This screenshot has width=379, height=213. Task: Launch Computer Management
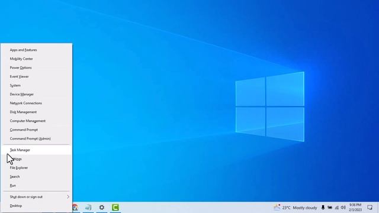pos(36,121)
